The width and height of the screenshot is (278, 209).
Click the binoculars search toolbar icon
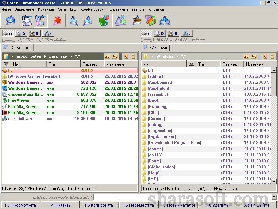(137, 20)
